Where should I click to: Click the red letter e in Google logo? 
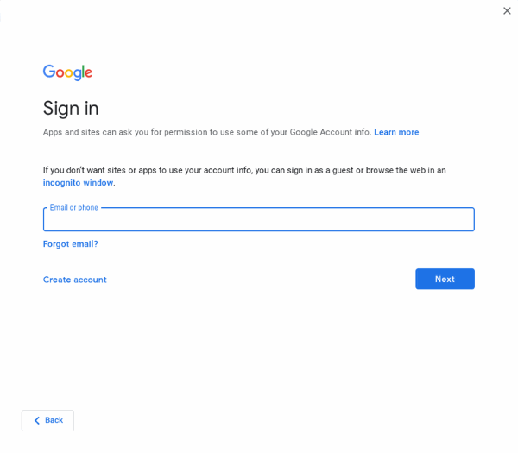89,73
